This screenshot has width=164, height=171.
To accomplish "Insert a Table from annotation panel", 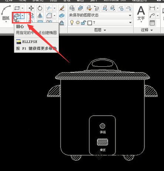I will click(152, 23).
